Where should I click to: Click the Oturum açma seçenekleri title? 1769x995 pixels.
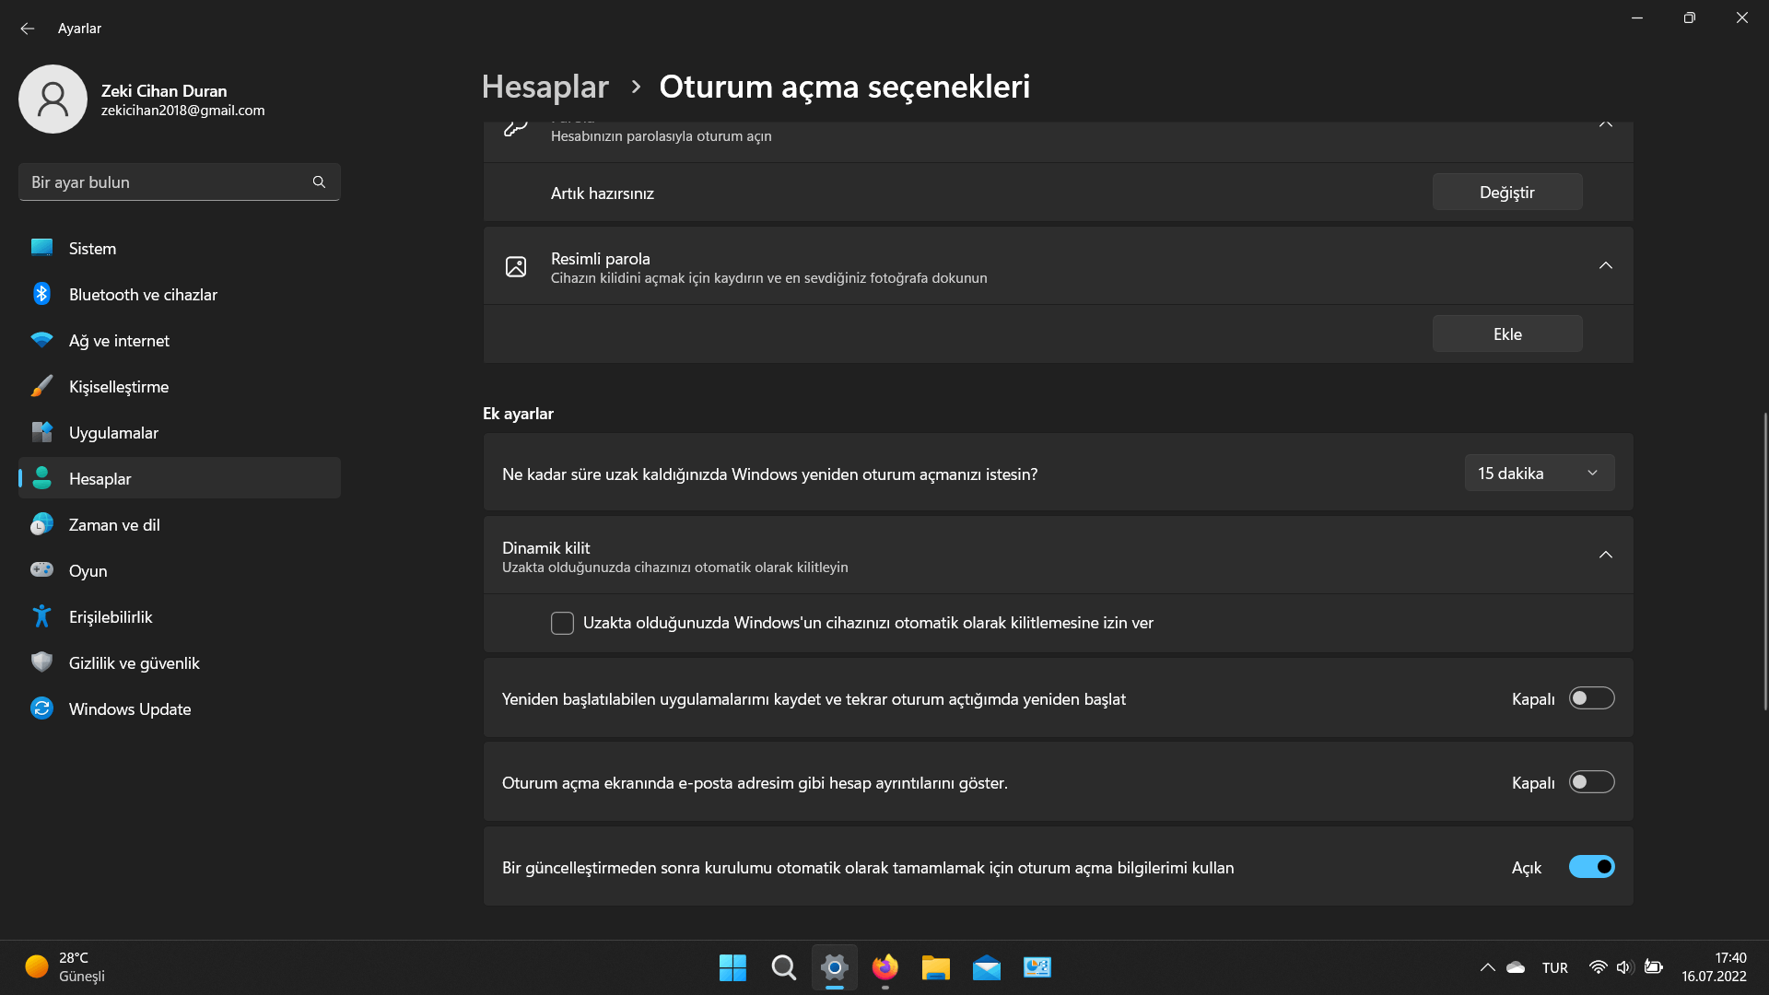845,87
